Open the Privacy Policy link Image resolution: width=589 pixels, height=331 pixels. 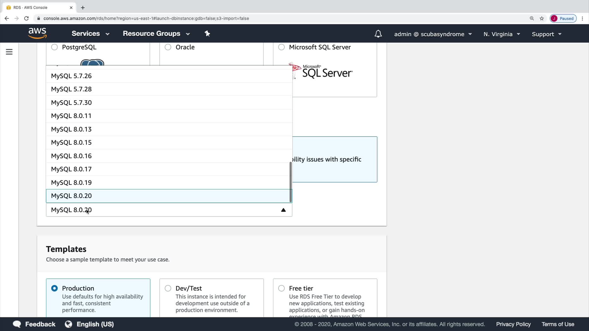click(513, 324)
